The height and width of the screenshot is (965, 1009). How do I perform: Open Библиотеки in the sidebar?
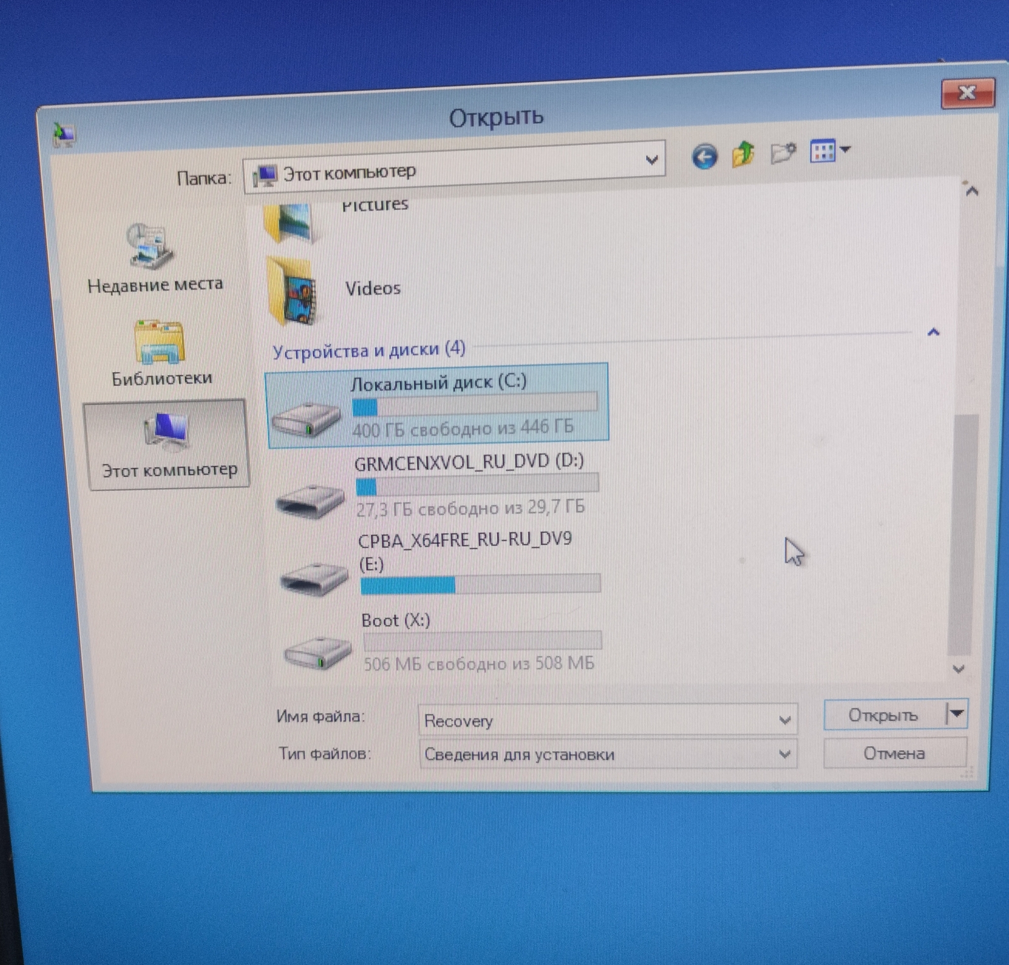point(161,354)
